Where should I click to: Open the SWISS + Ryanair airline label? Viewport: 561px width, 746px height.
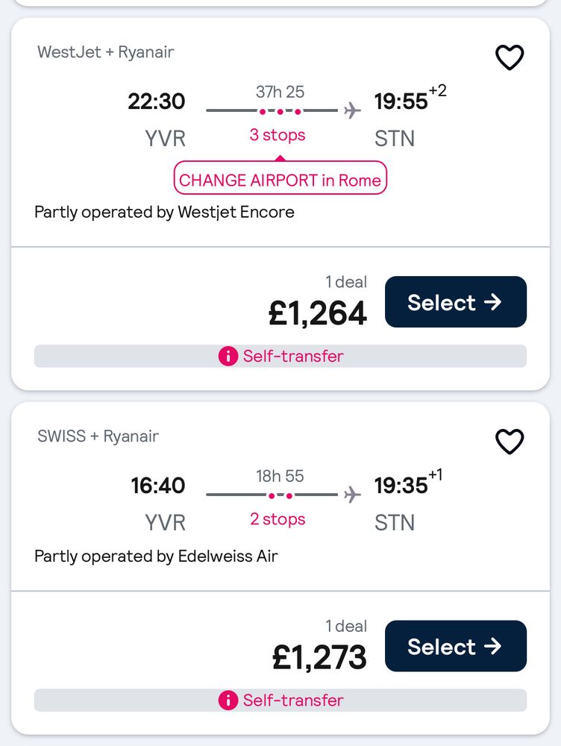tap(98, 436)
